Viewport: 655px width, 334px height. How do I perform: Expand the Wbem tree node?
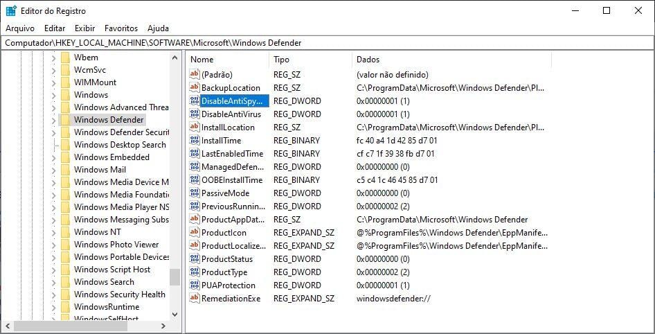pos(53,58)
